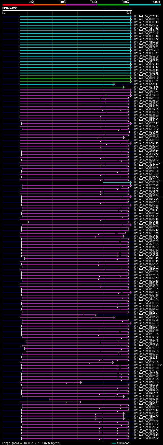Open hit UniRef100_A7PID7

tap(146, 25)
